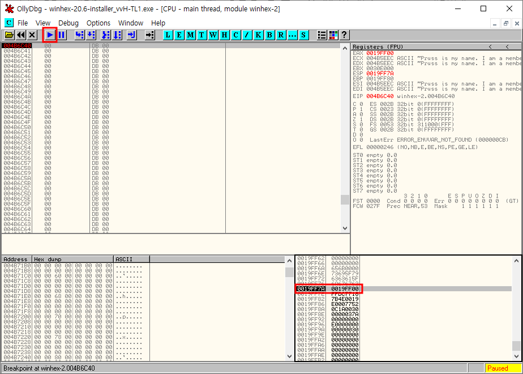Image resolution: width=523 pixels, height=374 pixels.
Task: Show References with R button
Action: click(281, 35)
